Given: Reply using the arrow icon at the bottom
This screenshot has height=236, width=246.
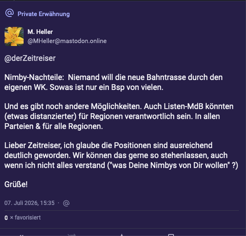Looking at the screenshot, I should tap(21, 235).
